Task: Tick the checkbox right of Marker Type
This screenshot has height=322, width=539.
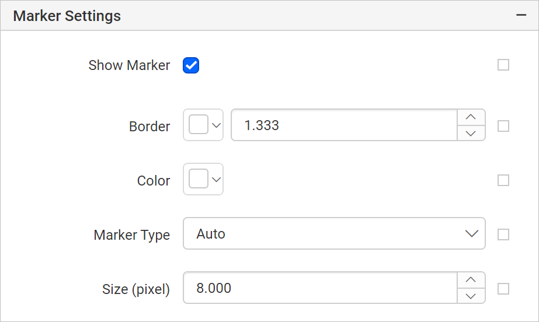Action: click(x=503, y=235)
